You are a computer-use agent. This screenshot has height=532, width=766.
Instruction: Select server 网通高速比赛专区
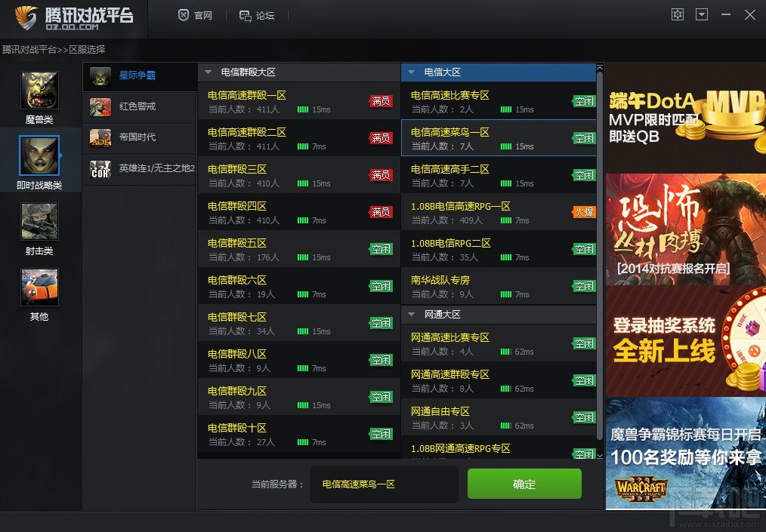click(x=499, y=343)
